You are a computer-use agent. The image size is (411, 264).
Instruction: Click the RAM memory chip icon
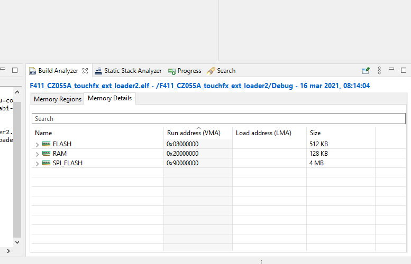point(46,153)
